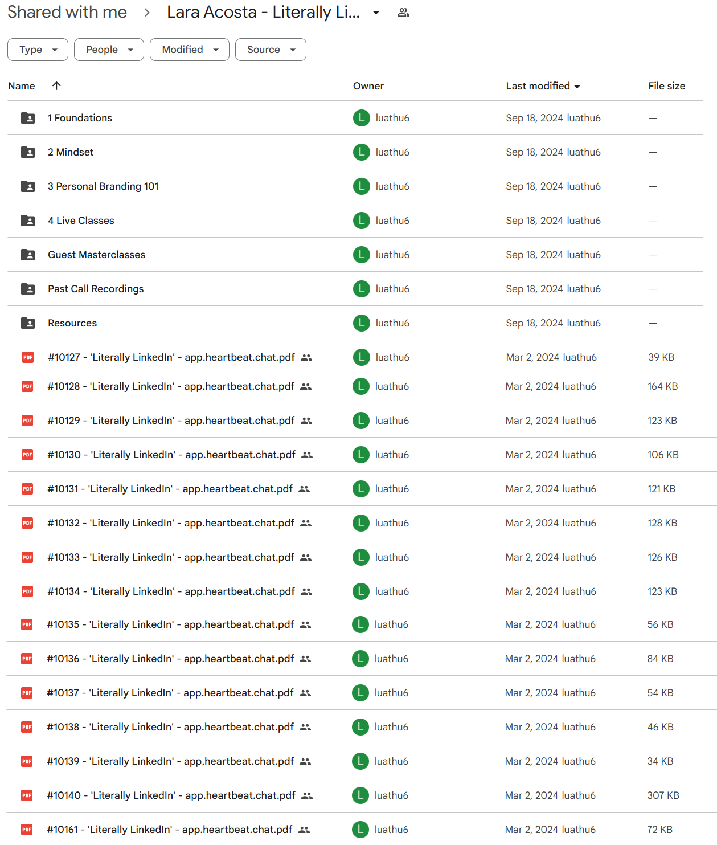
Task: Select the 1 Foundations folder name
Action: pyautogui.click(x=80, y=118)
